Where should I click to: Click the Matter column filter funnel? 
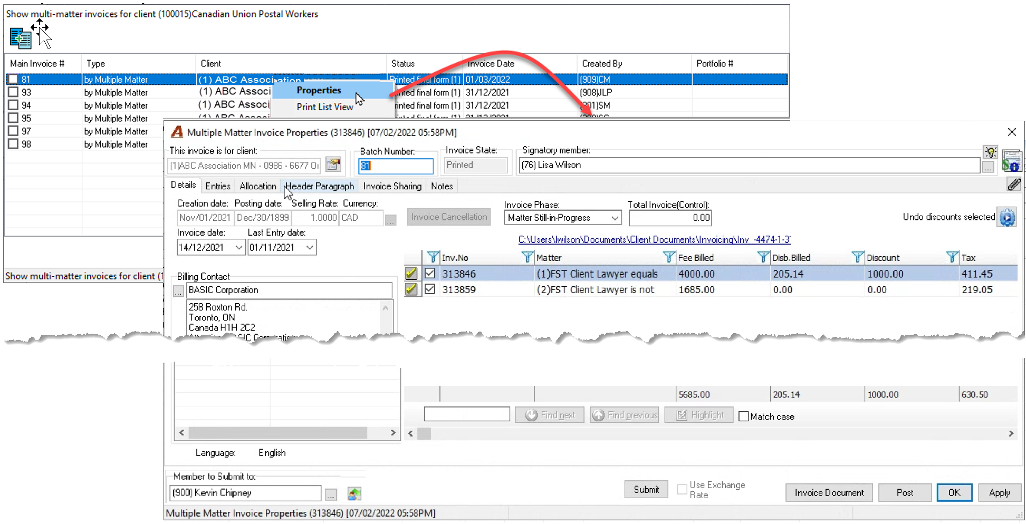[528, 257]
